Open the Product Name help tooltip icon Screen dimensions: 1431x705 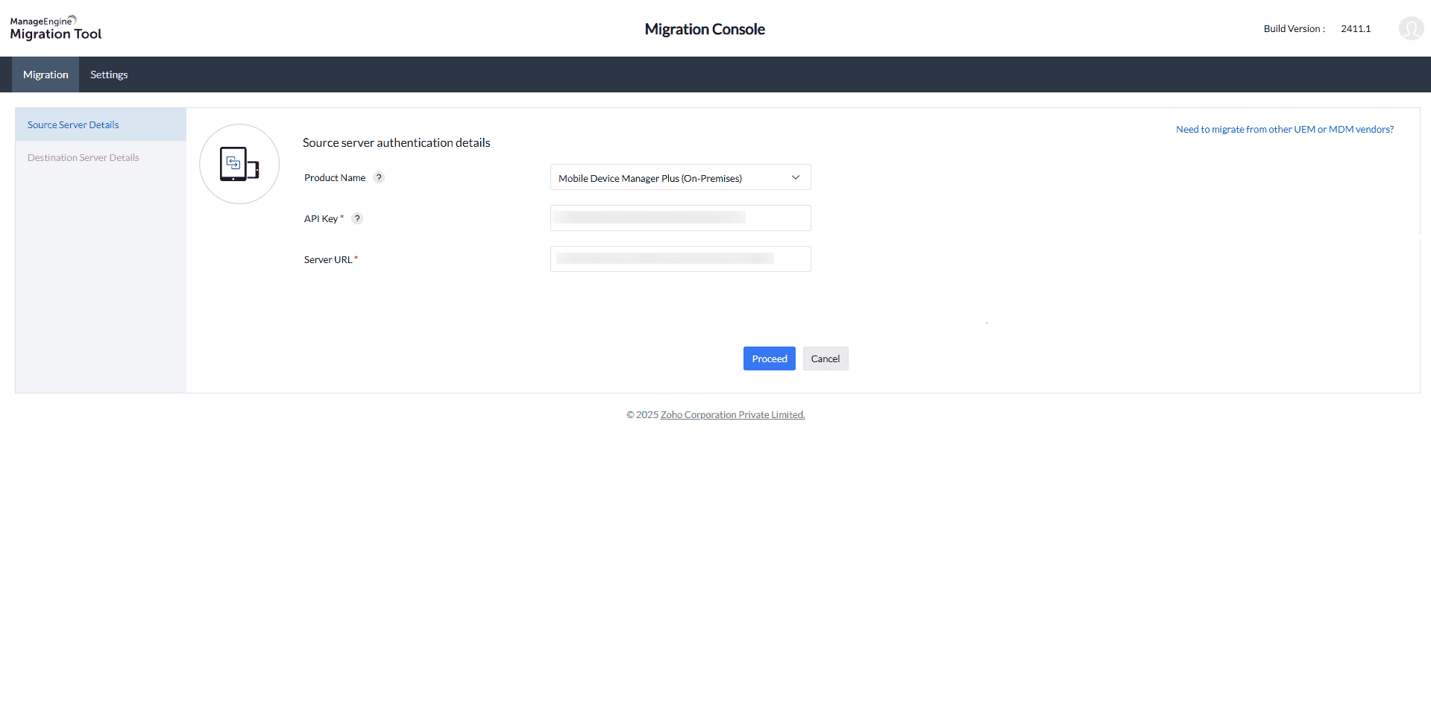click(x=379, y=177)
